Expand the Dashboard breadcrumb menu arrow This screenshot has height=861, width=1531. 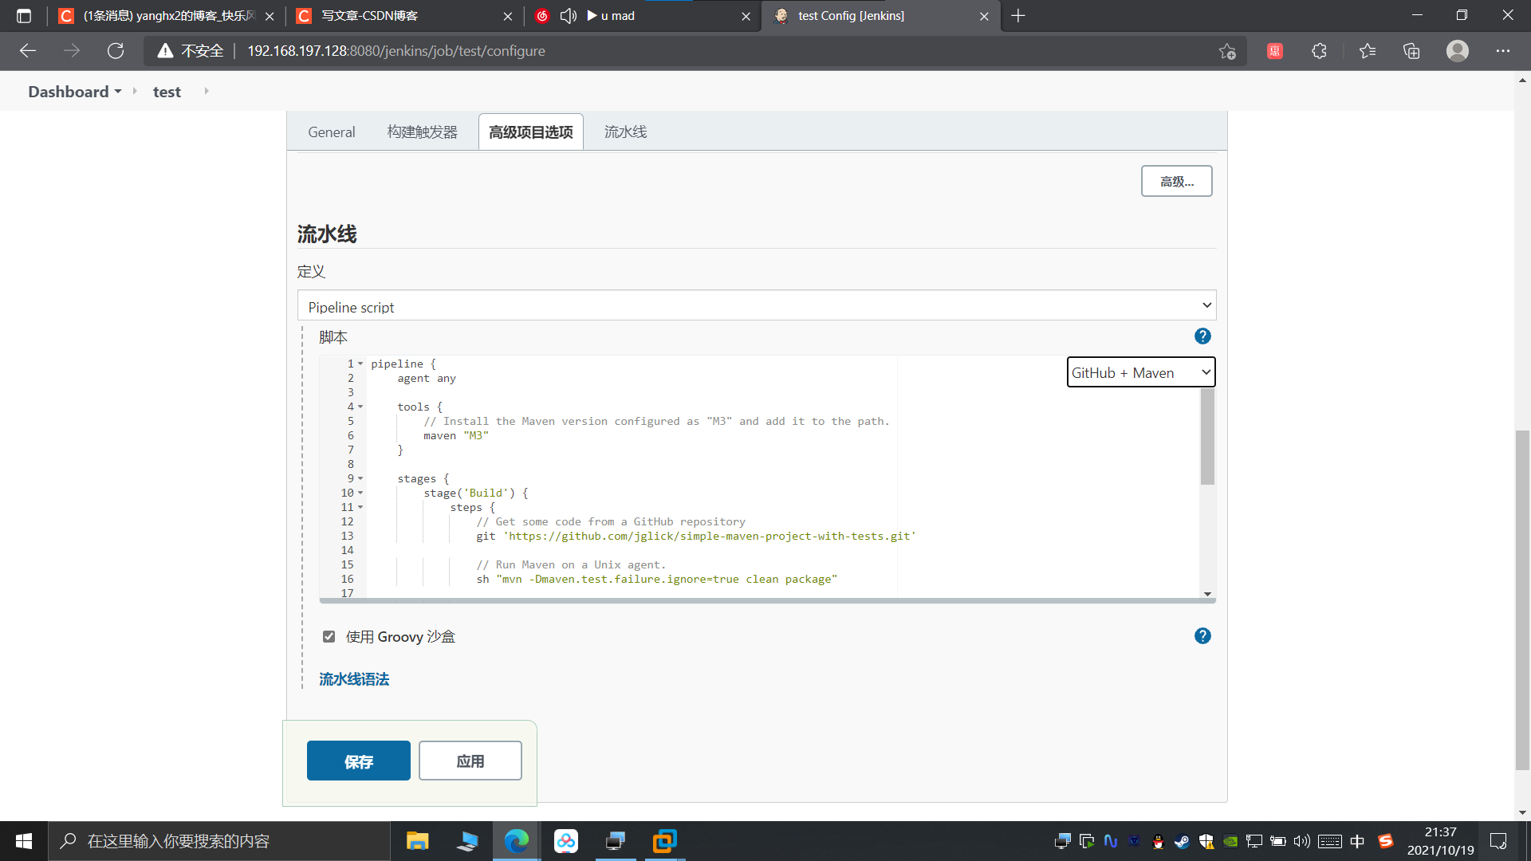coord(118,92)
